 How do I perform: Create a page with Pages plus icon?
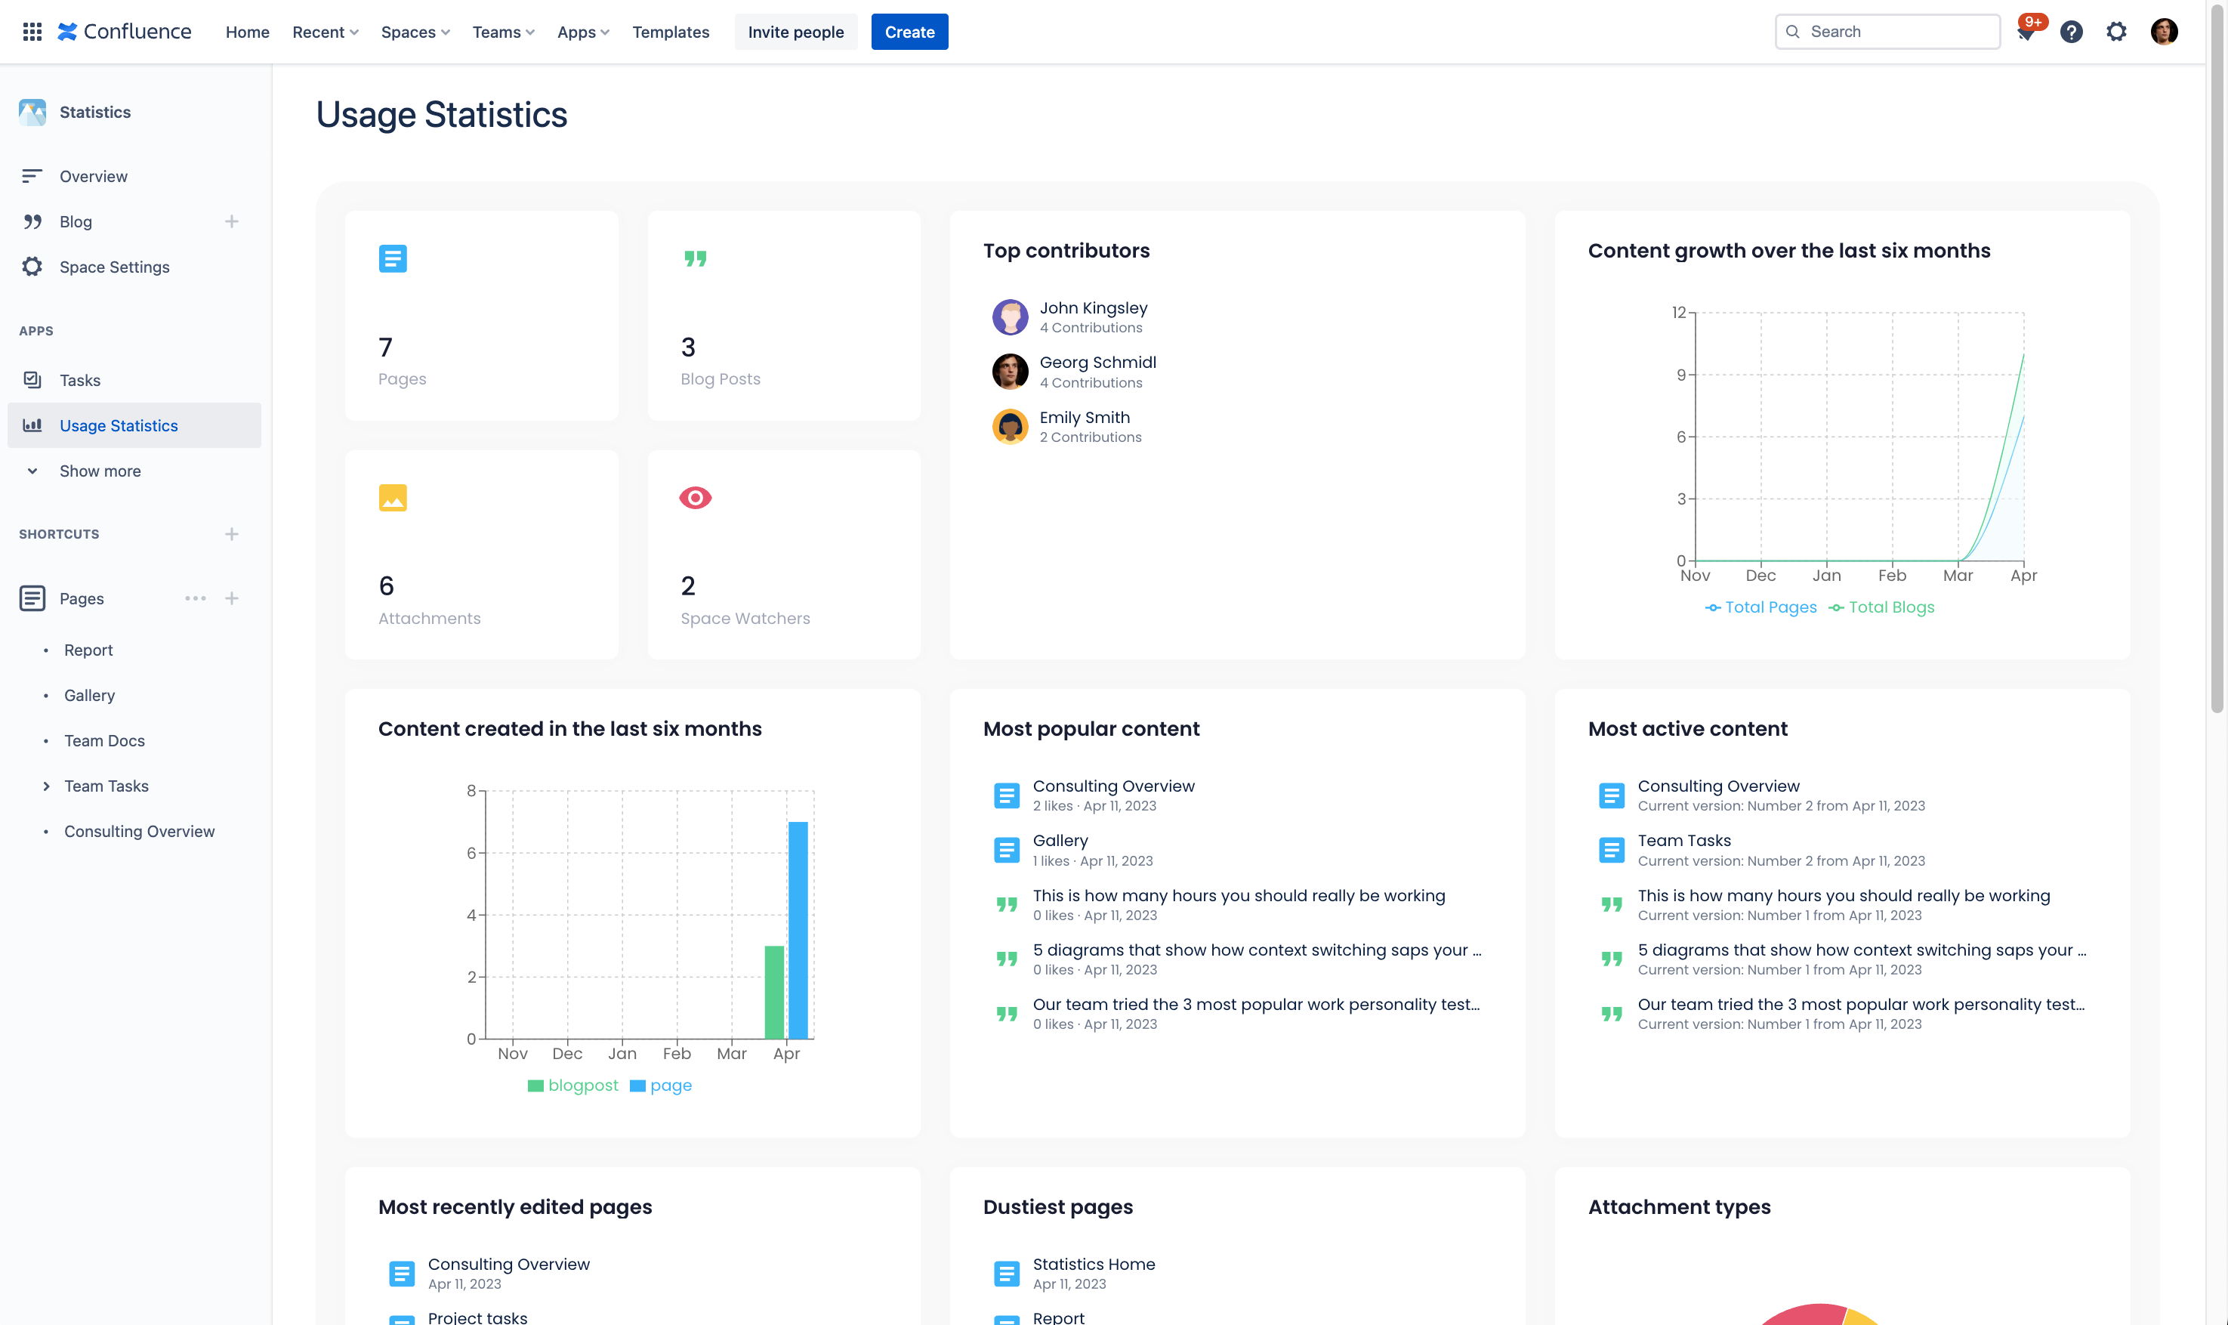[x=232, y=598]
